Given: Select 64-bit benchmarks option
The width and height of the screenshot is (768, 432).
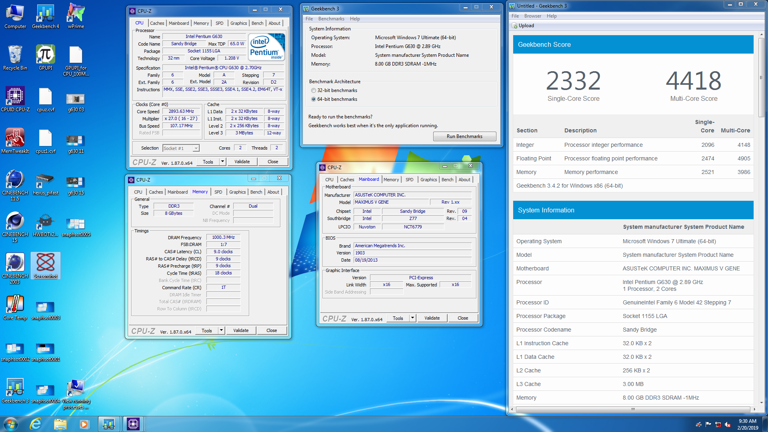Looking at the screenshot, I should 334,99.
